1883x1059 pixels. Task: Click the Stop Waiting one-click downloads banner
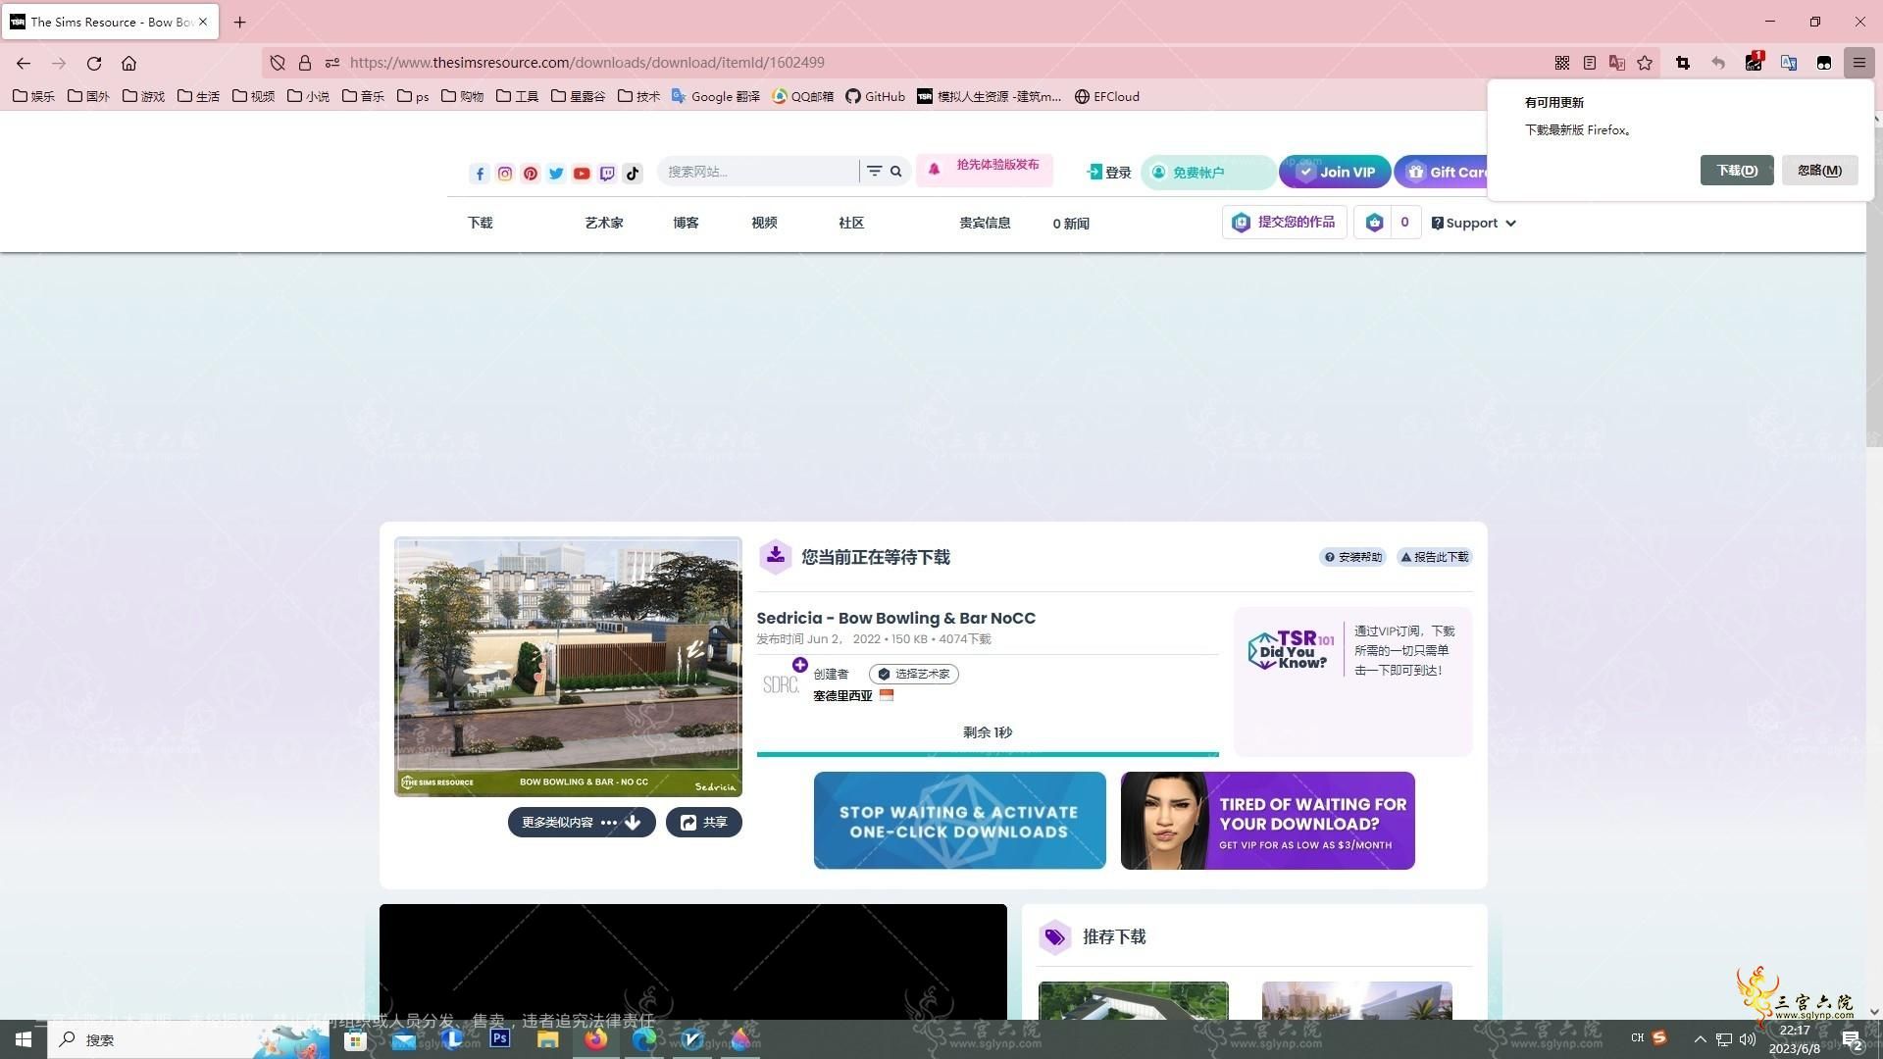960,821
